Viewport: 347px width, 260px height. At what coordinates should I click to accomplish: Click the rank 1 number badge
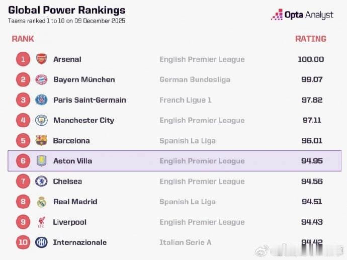tap(23, 59)
